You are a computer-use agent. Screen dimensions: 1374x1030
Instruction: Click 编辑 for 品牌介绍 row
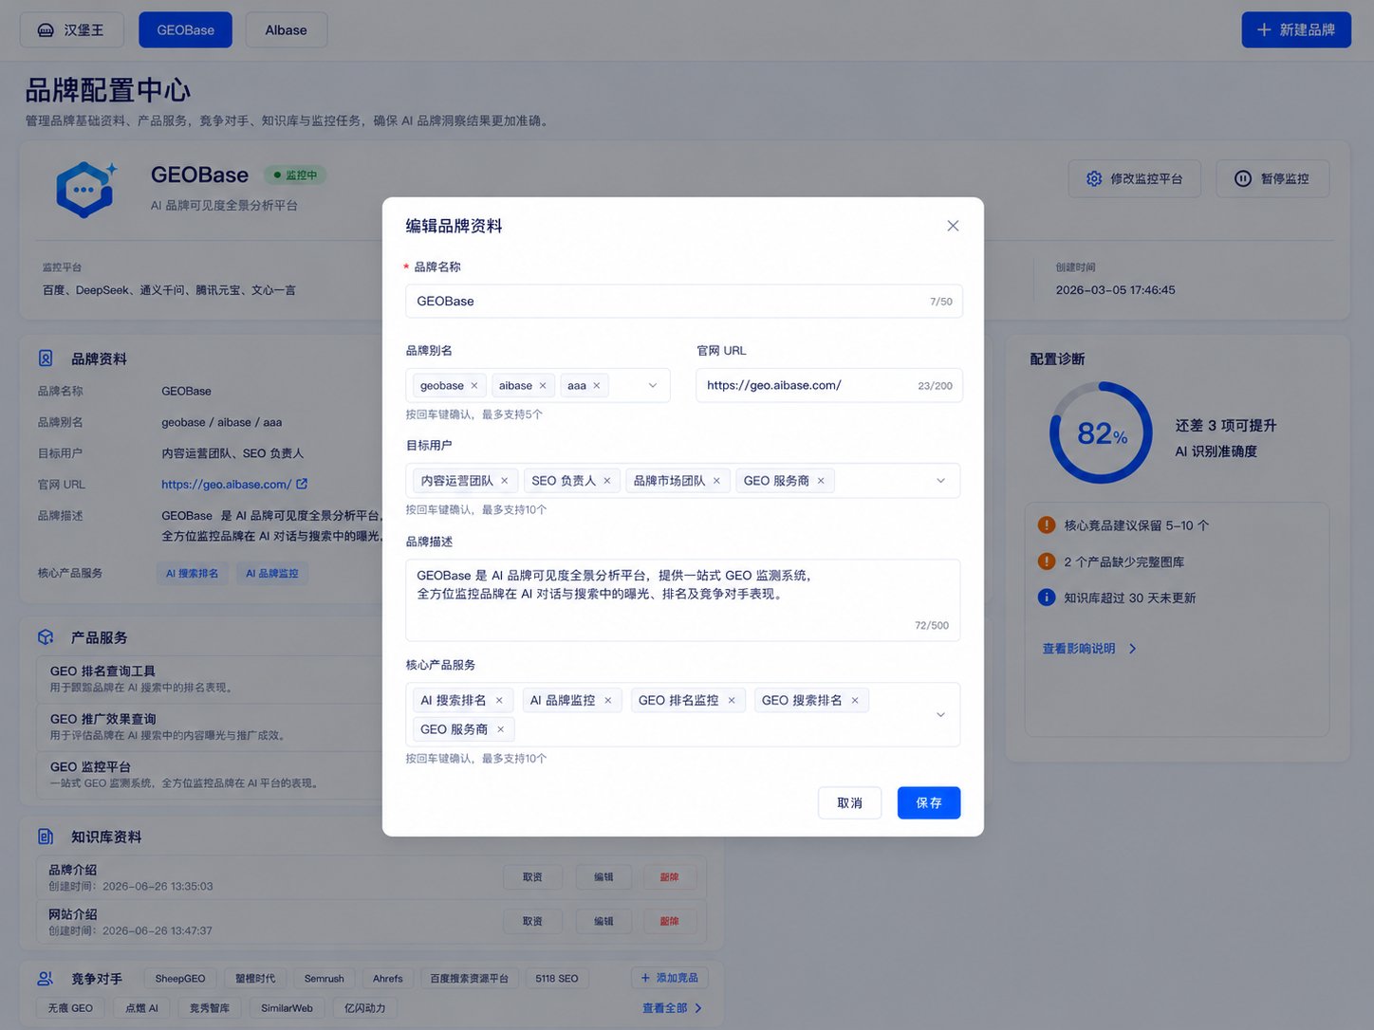(x=603, y=877)
